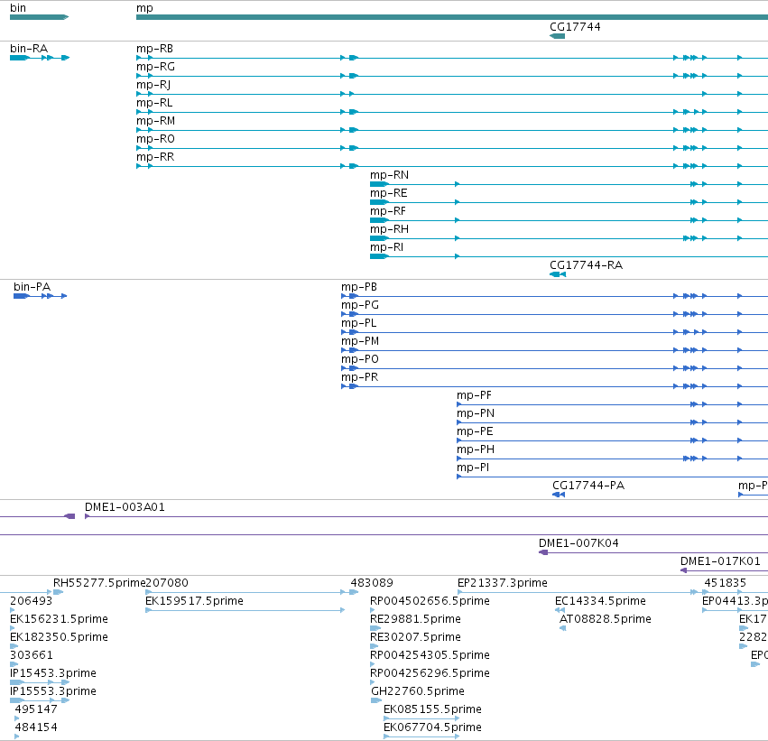The image size is (768, 741).
Task: Click EST GH22760.5prime
Action: 418,692
